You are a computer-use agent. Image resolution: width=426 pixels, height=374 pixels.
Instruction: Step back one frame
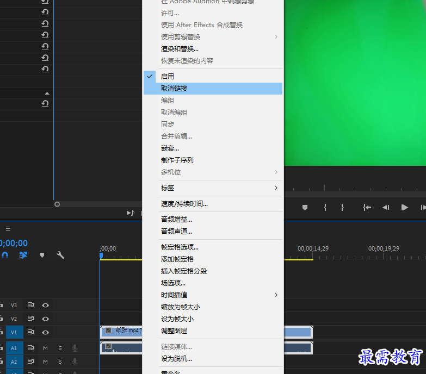click(386, 208)
